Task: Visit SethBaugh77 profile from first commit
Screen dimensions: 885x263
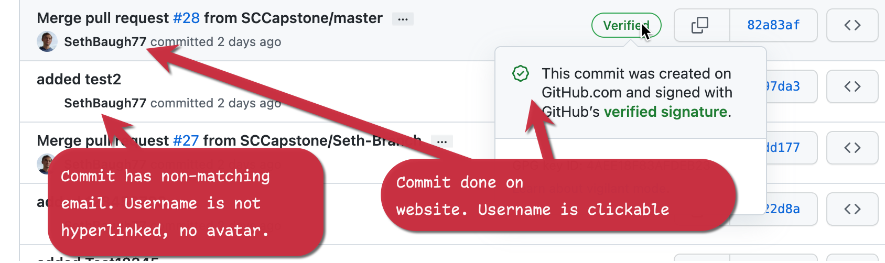Action: pyautogui.click(x=105, y=42)
